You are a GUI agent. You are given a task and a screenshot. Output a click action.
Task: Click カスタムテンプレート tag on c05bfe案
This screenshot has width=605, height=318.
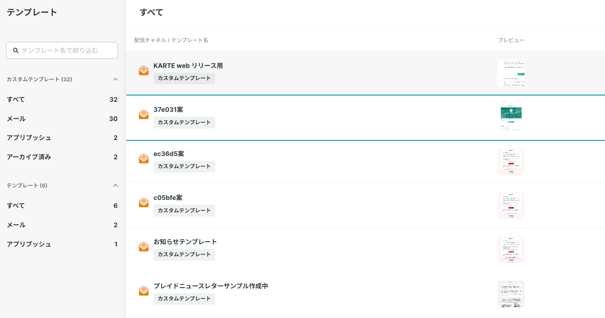pyautogui.click(x=184, y=210)
